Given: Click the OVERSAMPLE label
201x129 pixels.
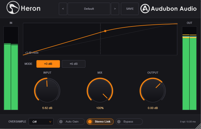Looking at the screenshot, I should tap(17, 122).
